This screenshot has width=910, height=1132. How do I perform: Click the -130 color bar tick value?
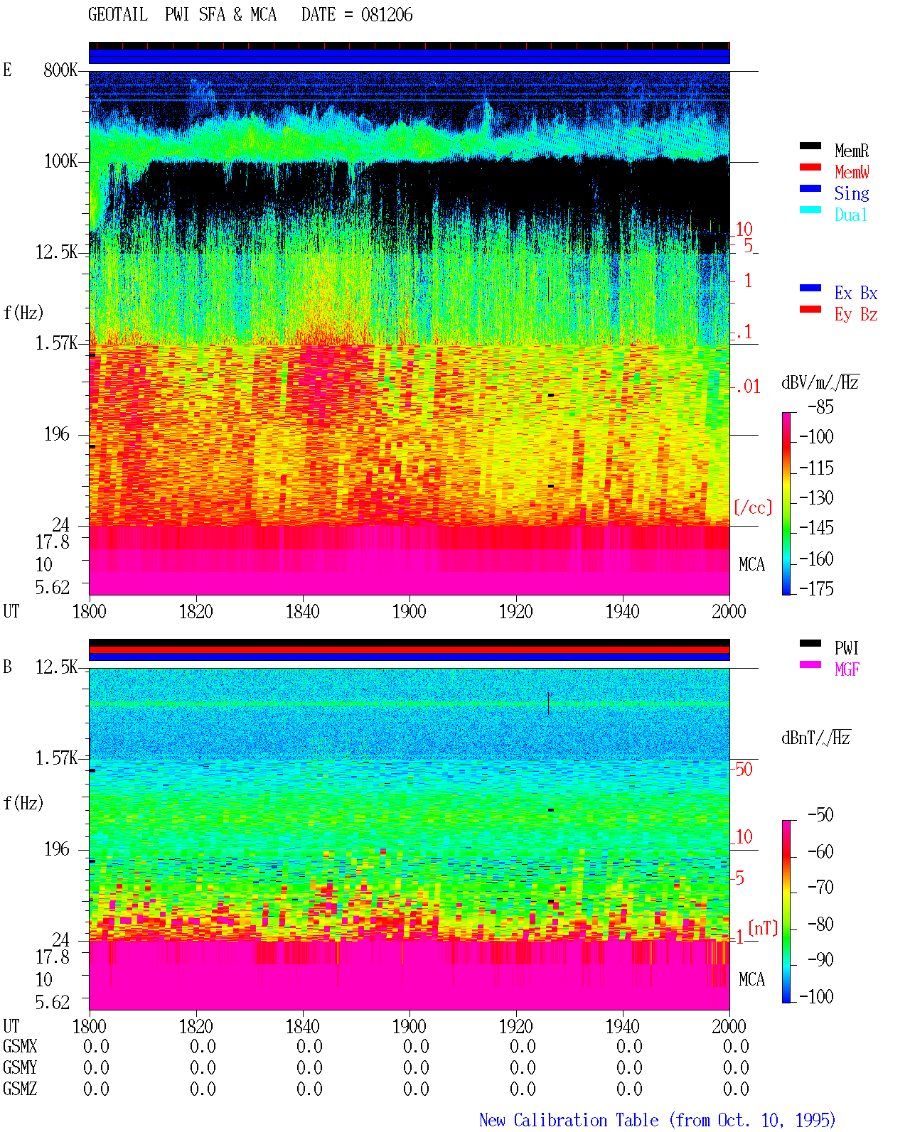(816, 498)
